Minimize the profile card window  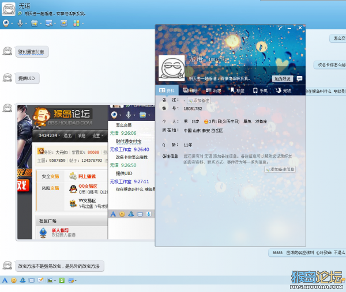[289, 28]
